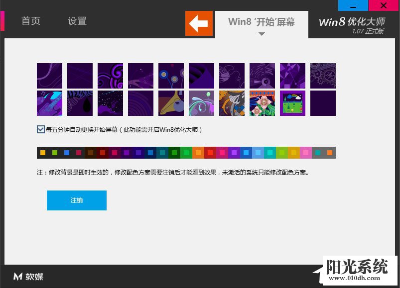Select the robot fish background thumbnail
400x288 pixels.
[232, 103]
